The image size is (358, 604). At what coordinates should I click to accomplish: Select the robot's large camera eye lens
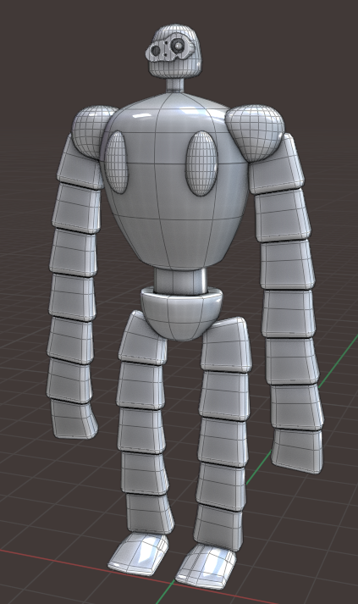pos(179,47)
